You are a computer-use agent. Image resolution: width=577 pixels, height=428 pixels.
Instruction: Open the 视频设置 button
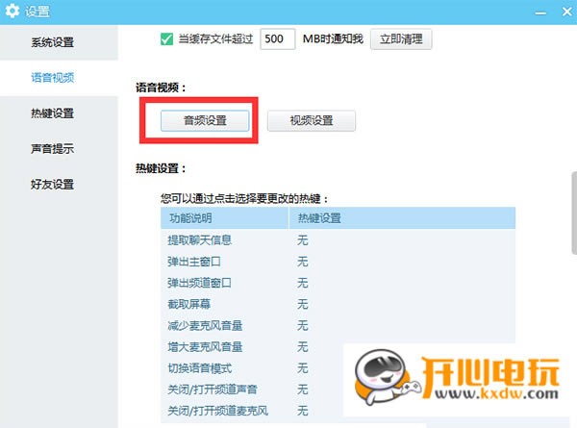coord(312,120)
